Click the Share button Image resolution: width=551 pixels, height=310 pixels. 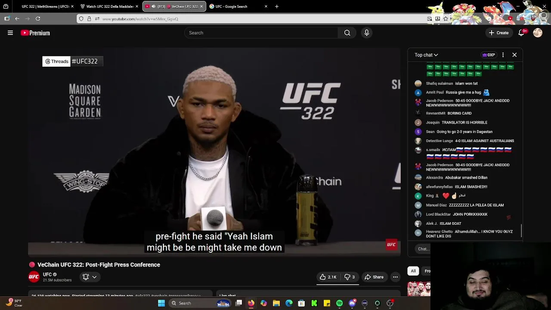click(374, 277)
